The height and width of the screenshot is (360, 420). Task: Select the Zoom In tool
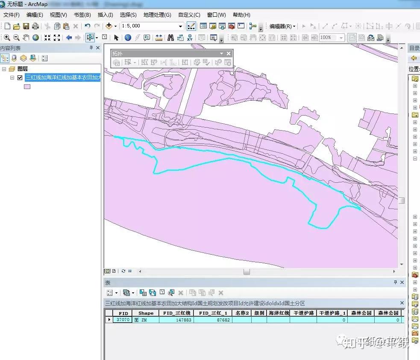(6, 38)
